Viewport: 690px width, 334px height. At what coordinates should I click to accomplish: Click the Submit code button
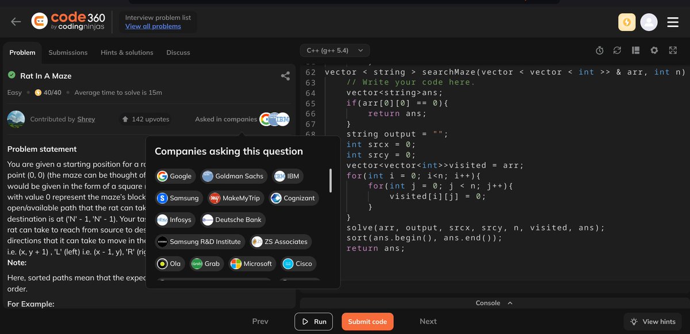coord(367,321)
